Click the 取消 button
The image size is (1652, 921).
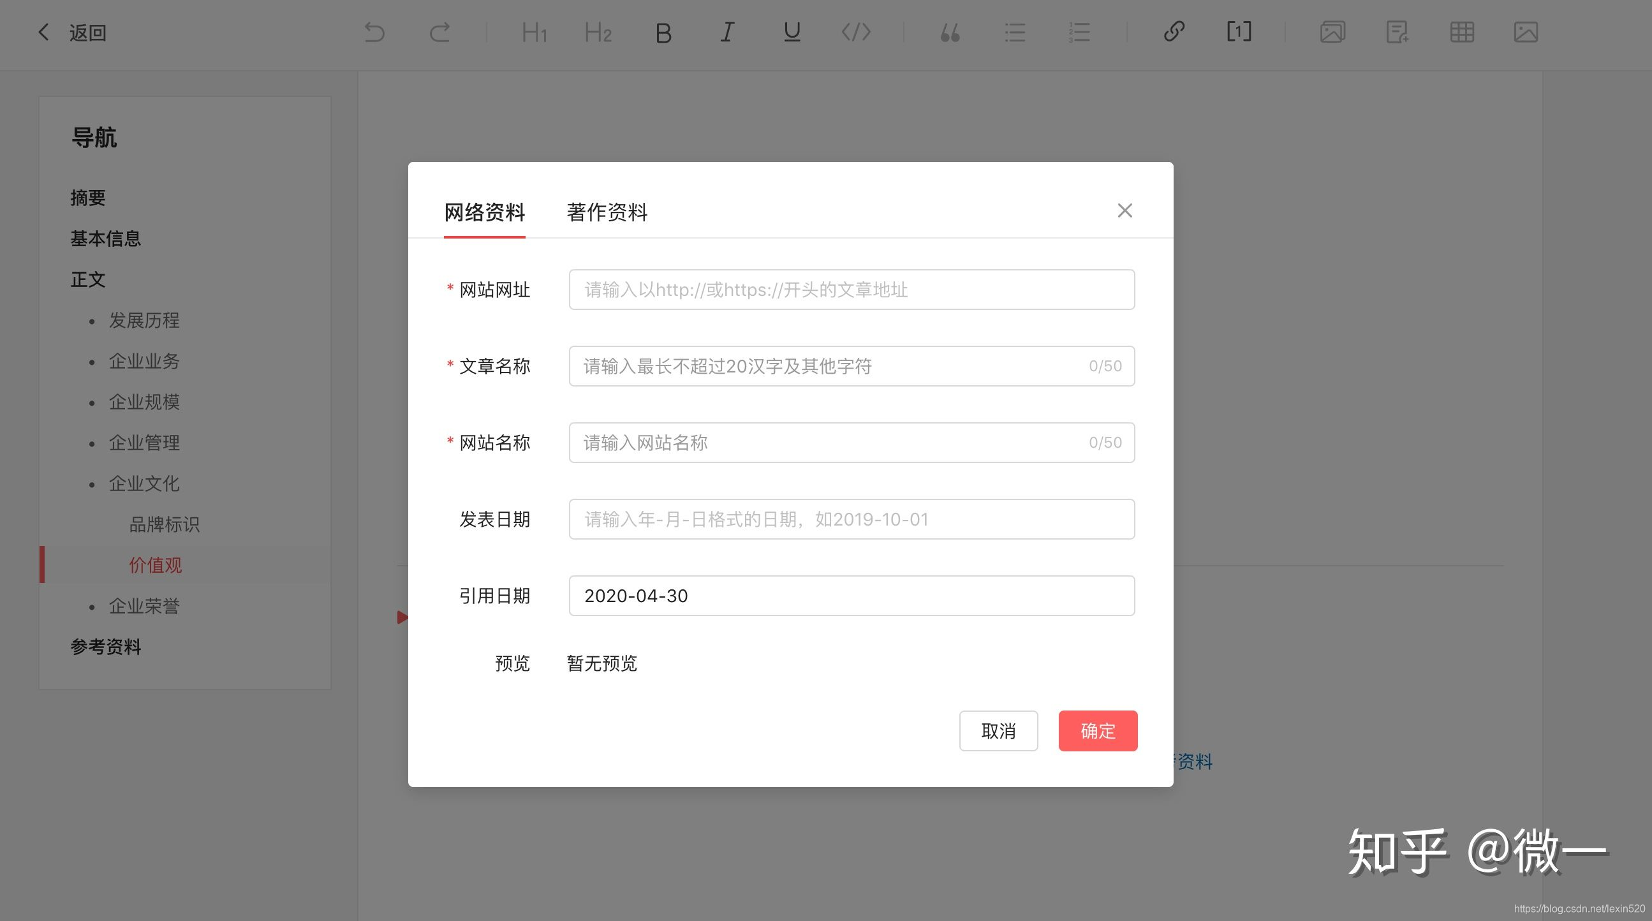(x=998, y=730)
